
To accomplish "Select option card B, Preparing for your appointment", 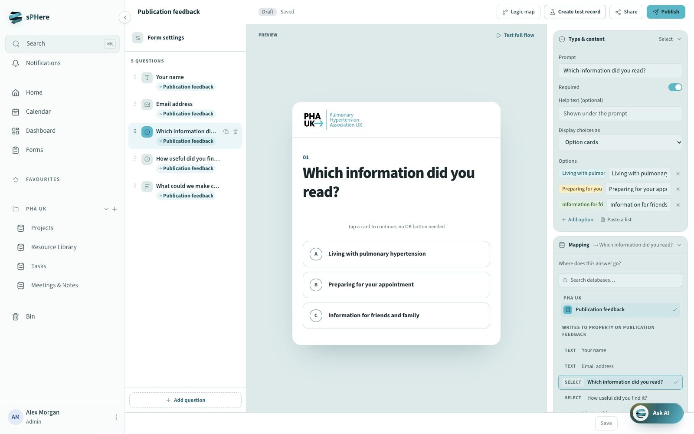I will pos(396,285).
